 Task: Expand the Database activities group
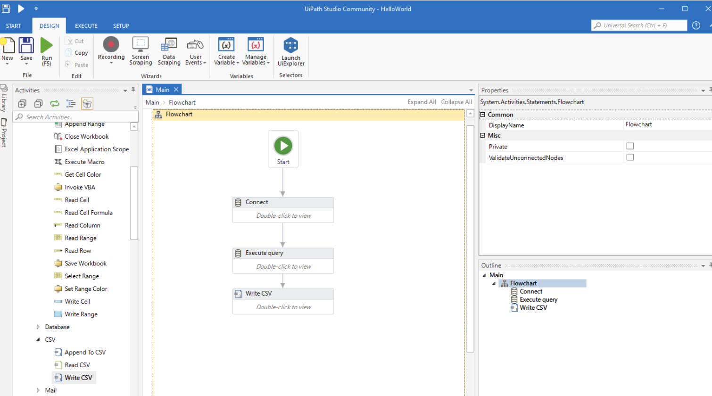[38, 327]
